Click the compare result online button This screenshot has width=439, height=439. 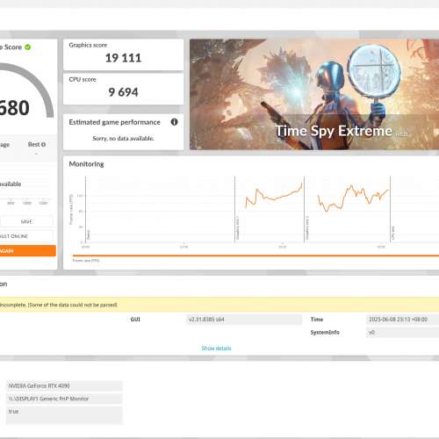[26, 236]
